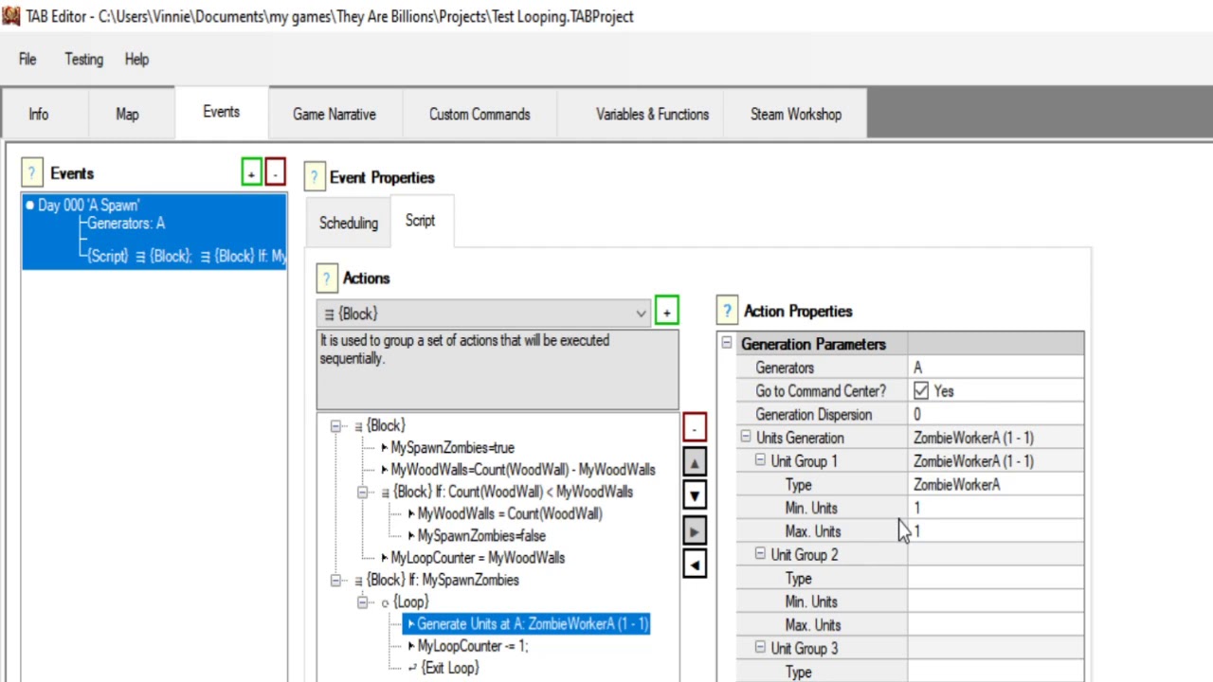Collapse the {Loop} tree node
The width and height of the screenshot is (1213, 682).
click(x=362, y=602)
